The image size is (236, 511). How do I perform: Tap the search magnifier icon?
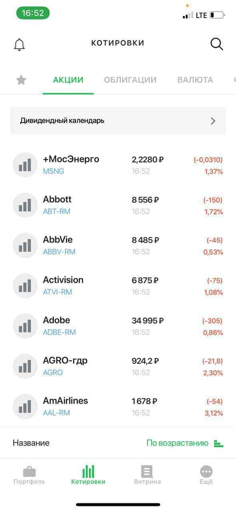[216, 44]
